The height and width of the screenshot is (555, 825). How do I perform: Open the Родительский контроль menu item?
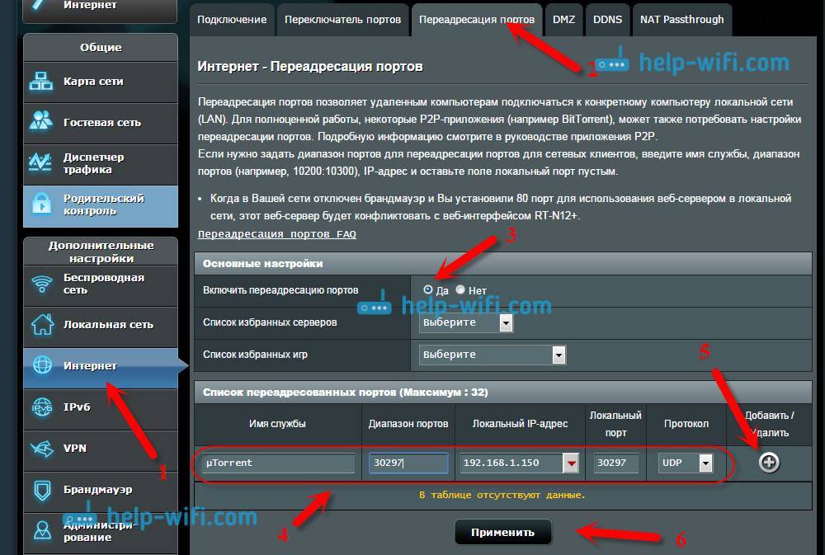click(101, 205)
